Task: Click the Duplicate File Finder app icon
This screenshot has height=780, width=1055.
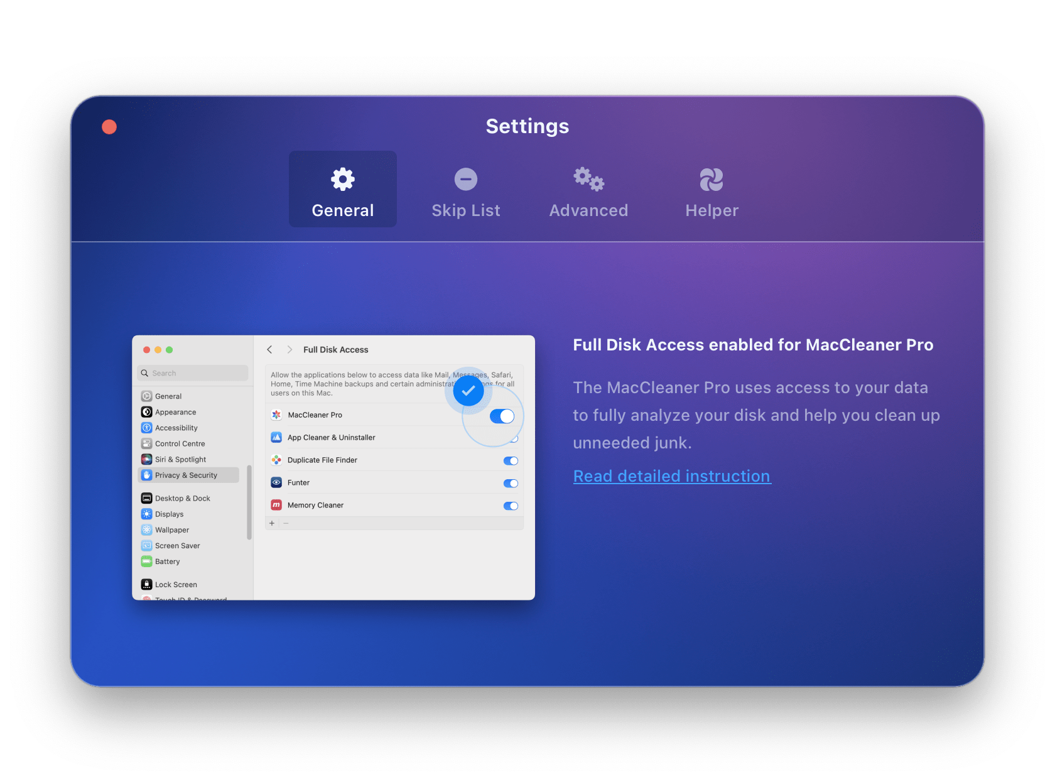Action: click(276, 460)
